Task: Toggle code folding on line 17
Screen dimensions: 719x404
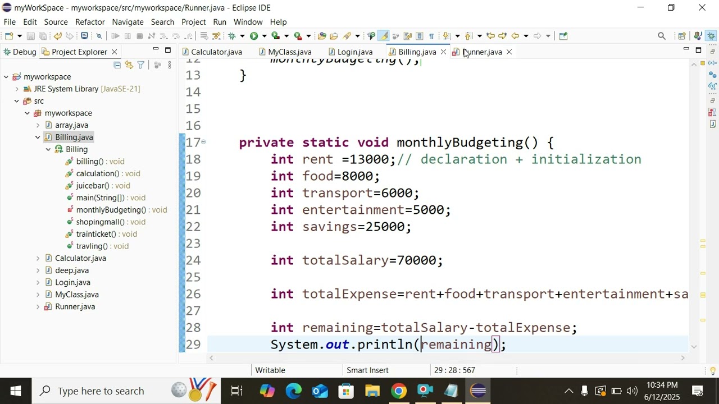Action: pyautogui.click(x=203, y=142)
